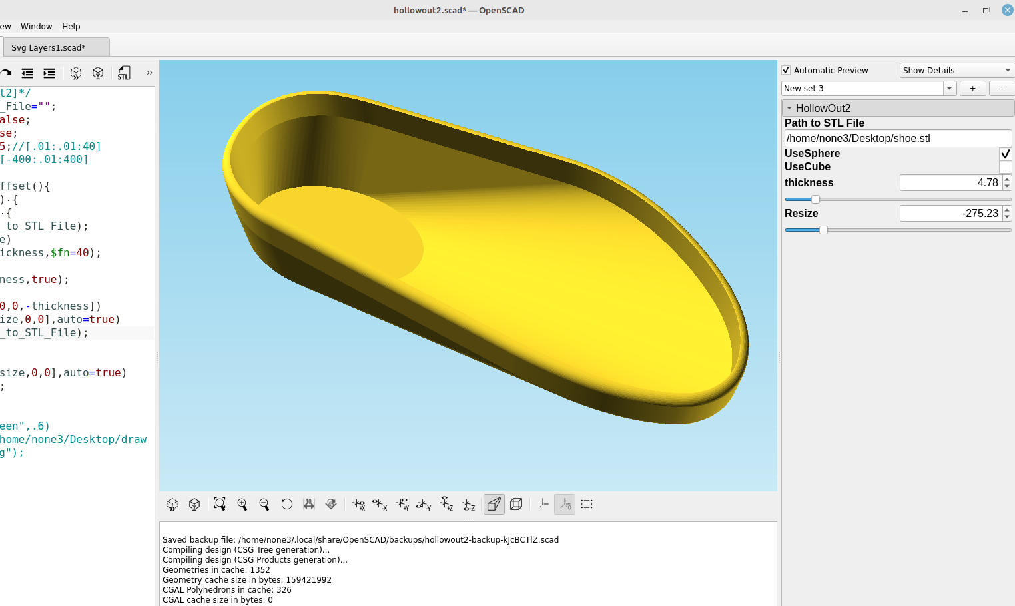Click Preview icon in viewport toolbar
1015x606 pixels.
pyautogui.click(x=172, y=505)
